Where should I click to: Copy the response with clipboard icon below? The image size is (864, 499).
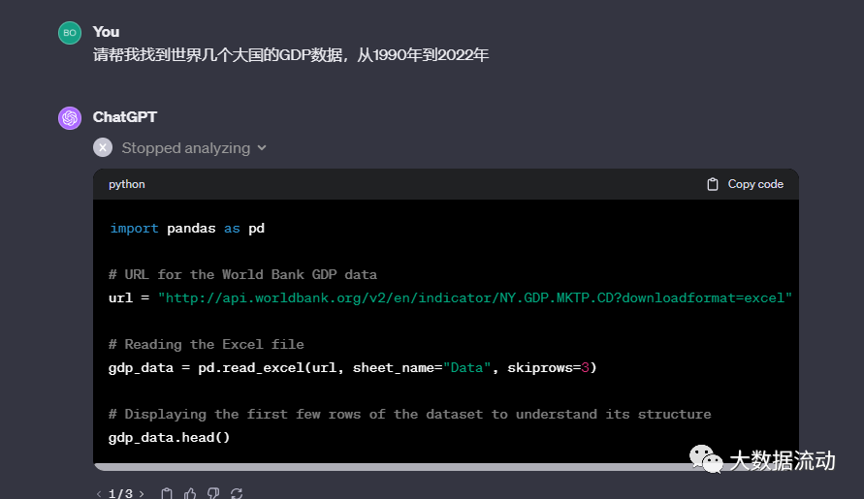point(167,493)
